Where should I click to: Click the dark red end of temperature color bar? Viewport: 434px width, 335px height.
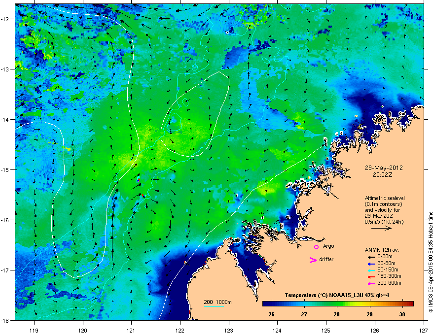pos(411,304)
